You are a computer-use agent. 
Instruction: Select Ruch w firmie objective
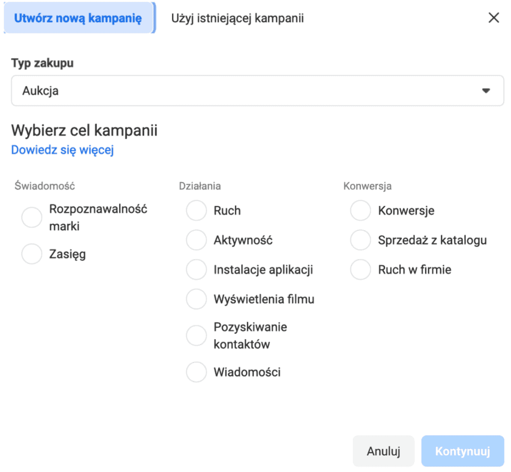360,270
